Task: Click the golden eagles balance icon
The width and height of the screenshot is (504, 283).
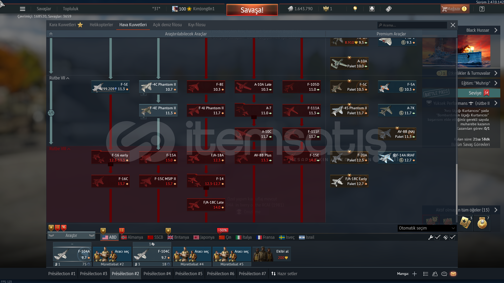Action: [326, 9]
